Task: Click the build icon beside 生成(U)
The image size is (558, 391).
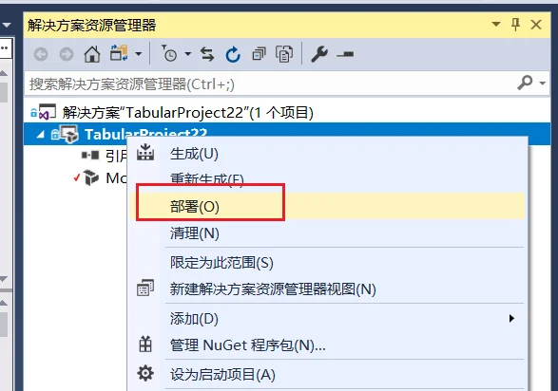Action: (x=145, y=153)
